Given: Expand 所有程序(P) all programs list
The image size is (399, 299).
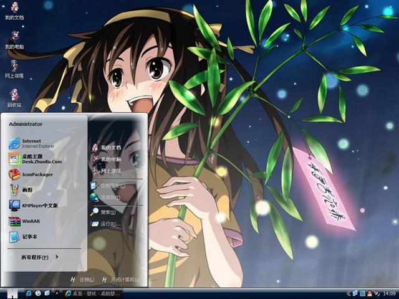Looking at the screenshot, I should (x=39, y=257).
